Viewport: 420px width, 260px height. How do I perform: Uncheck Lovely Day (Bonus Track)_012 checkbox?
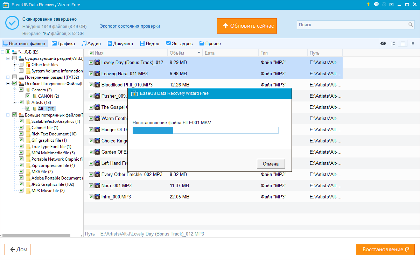pos(91,63)
